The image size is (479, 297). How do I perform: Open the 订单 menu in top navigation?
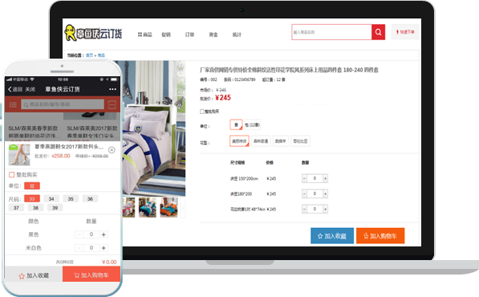[x=189, y=35]
